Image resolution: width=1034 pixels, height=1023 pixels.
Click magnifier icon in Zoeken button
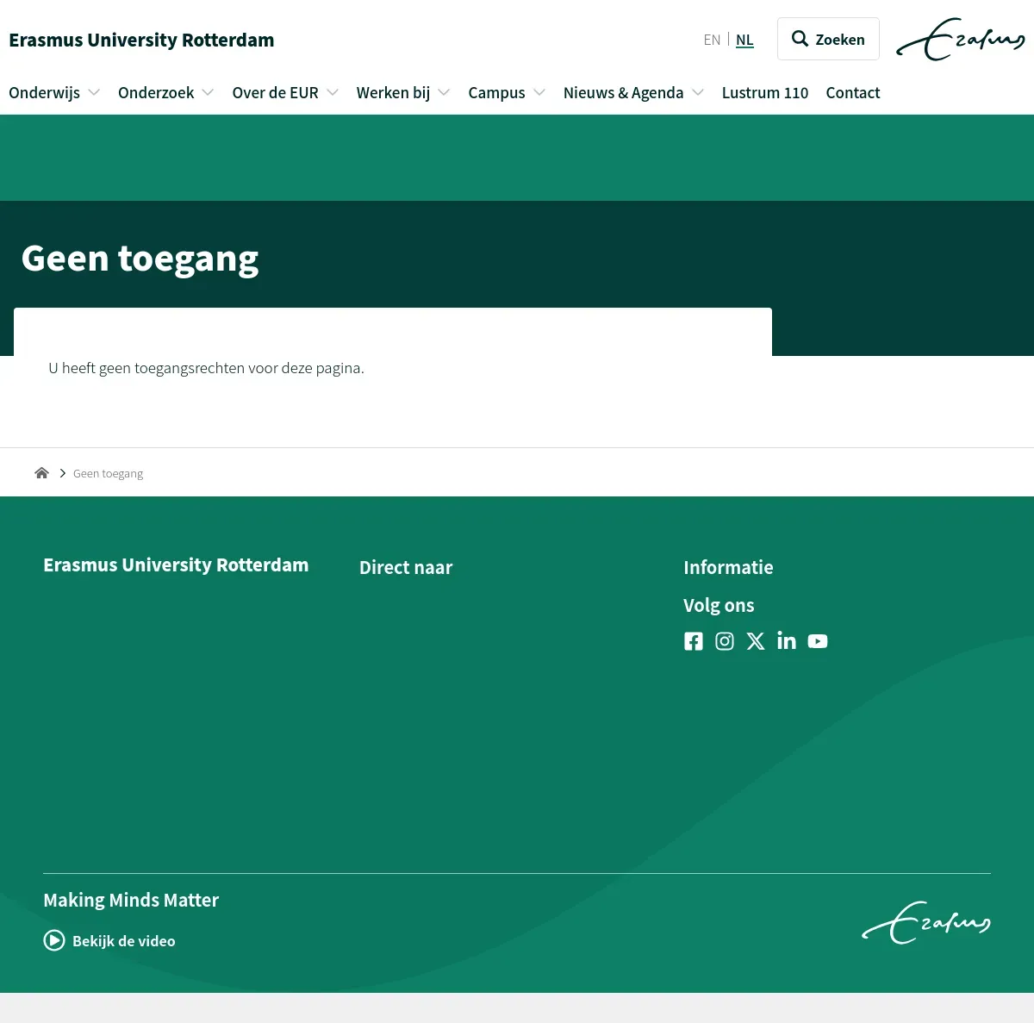point(800,39)
